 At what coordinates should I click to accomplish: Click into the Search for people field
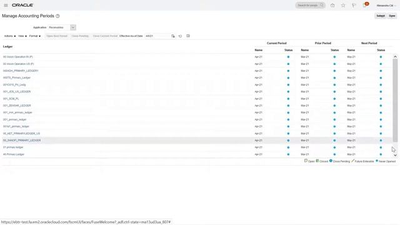click(307, 5)
